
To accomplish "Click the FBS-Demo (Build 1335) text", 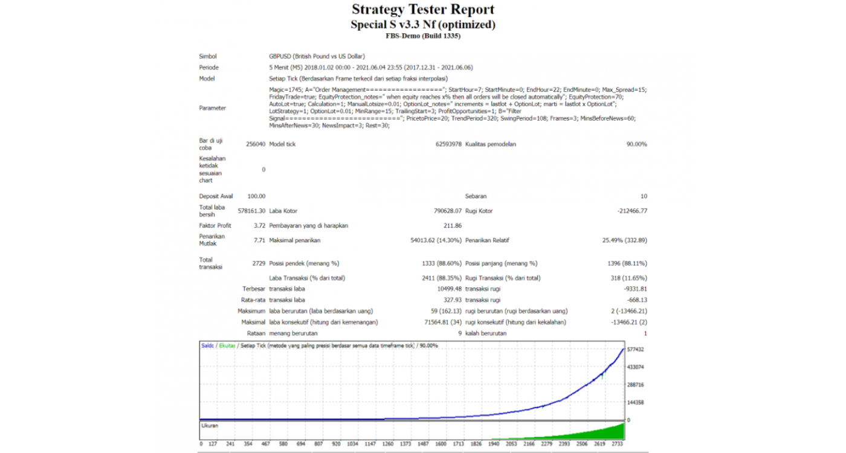I will point(423,36).
